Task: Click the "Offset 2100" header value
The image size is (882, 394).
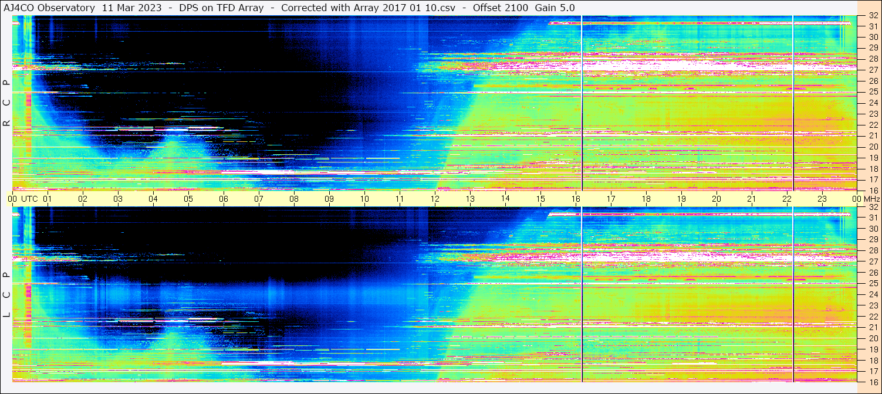Action: (x=501, y=8)
